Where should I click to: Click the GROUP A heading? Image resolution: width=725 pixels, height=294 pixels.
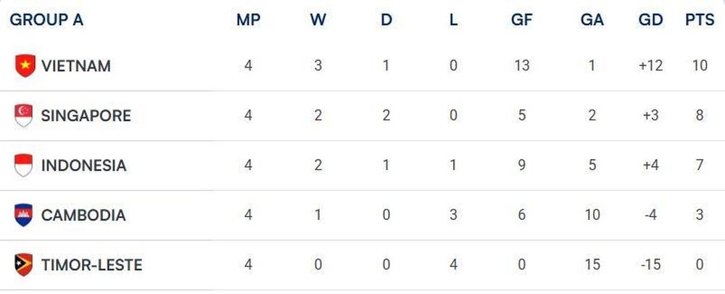pyautogui.click(x=46, y=20)
